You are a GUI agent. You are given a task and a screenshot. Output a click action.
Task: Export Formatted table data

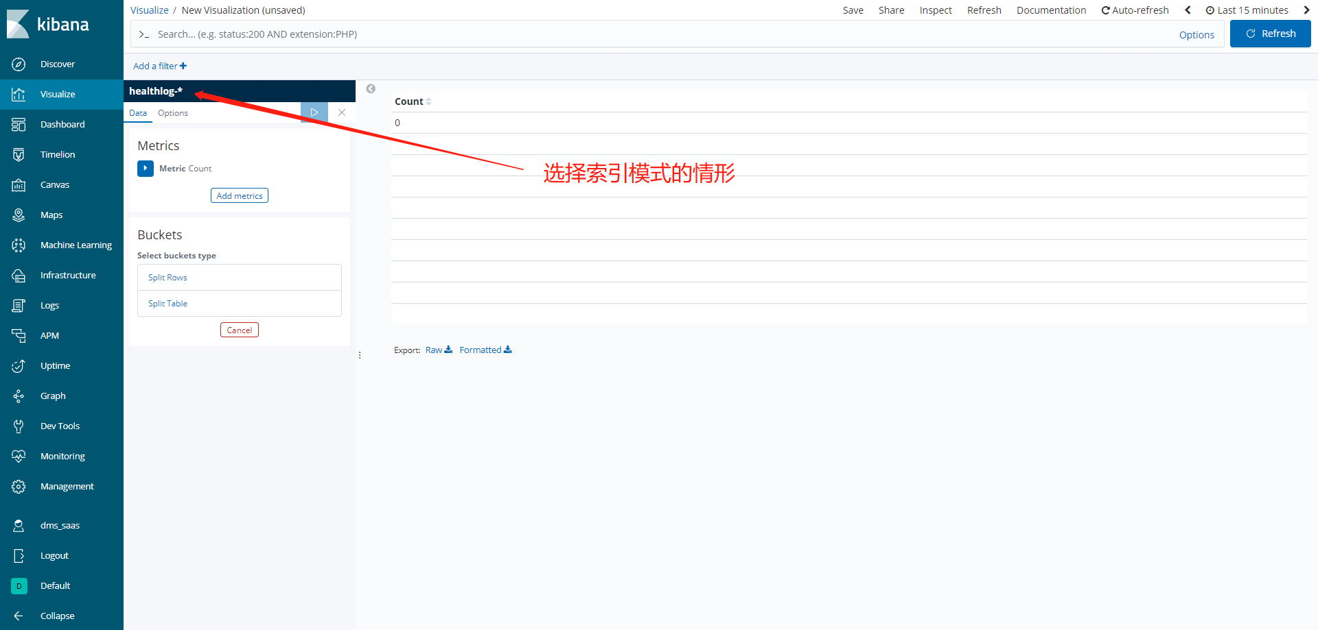(485, 350)
